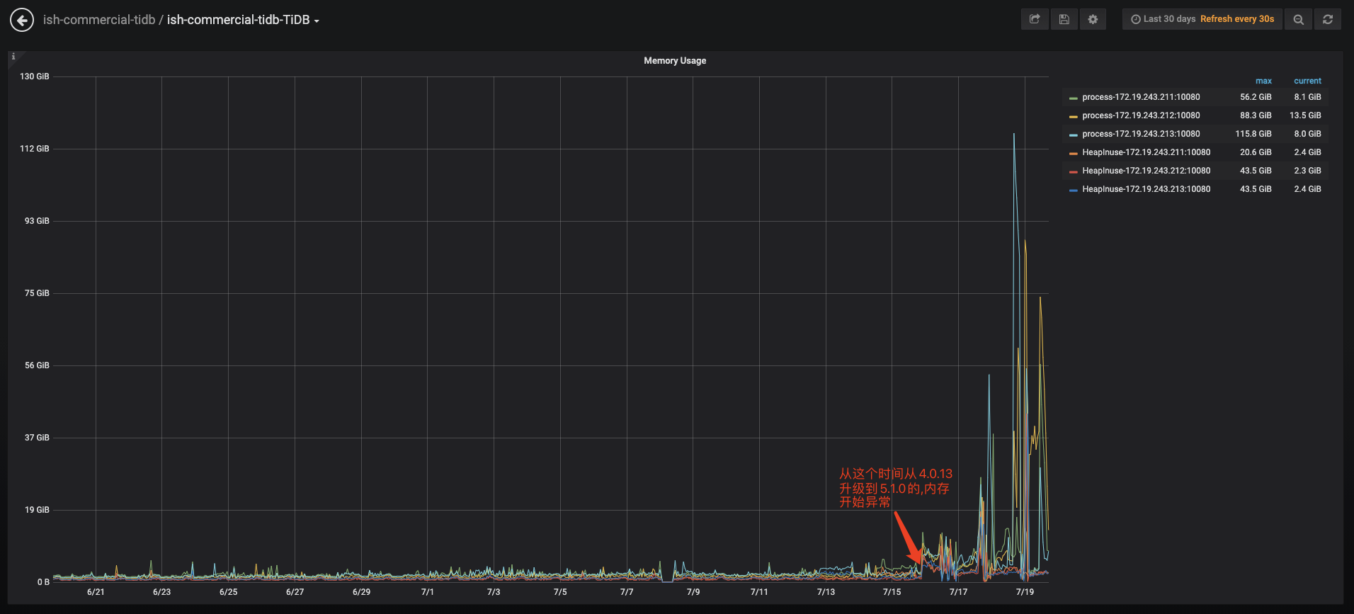The image size is (1354, 614).
Task: Open the share dashboard icon
Action: (x=1035, y=19)
